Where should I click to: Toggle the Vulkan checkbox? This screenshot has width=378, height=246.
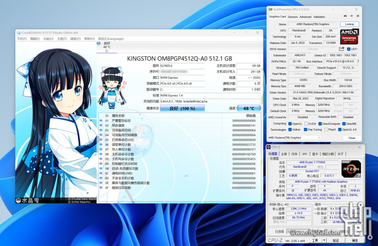(x=290, y=130)
